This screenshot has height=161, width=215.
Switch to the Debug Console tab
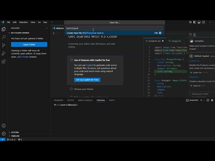[x=85, y=100]
